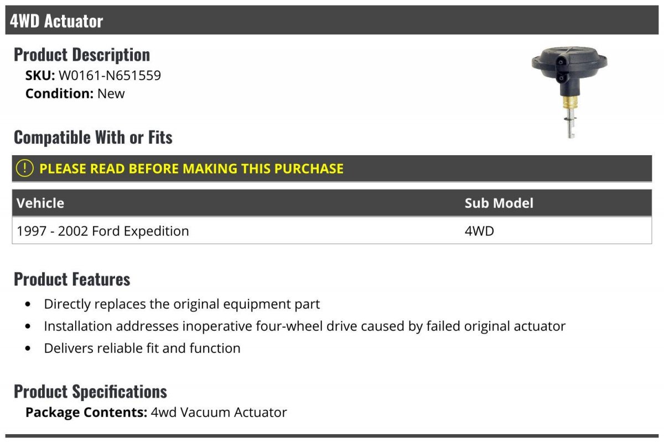Viewport: 664px width, 443px height.
Task: Click the Product Features heading
Action: point(72,279)
